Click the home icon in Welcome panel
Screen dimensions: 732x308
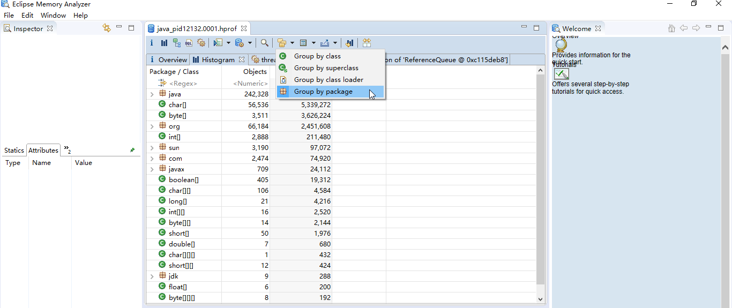671,28
